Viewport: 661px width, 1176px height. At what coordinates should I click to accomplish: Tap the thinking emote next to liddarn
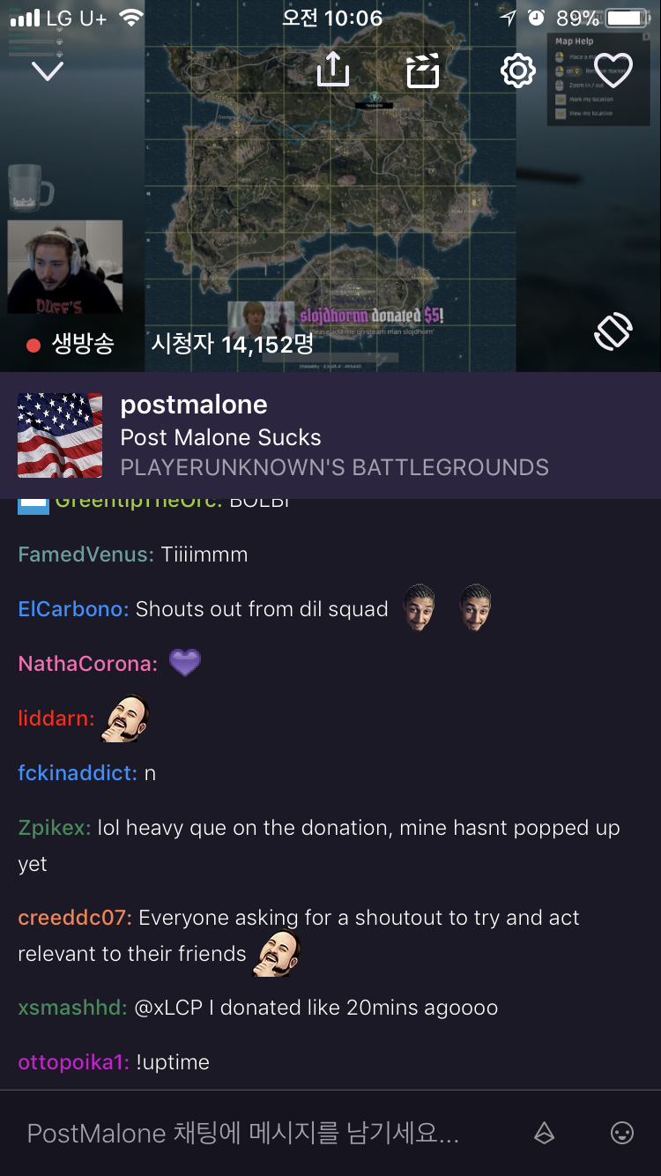point(126,718)
